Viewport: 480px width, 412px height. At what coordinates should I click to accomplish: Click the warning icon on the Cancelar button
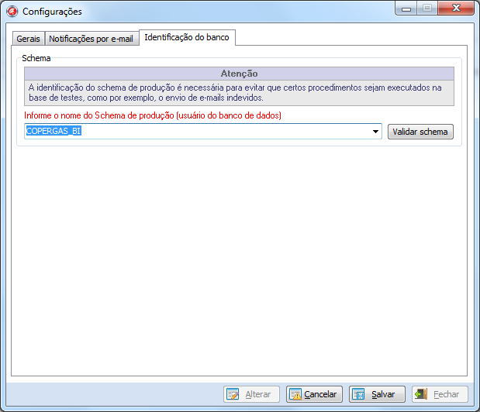pos(295,394)
